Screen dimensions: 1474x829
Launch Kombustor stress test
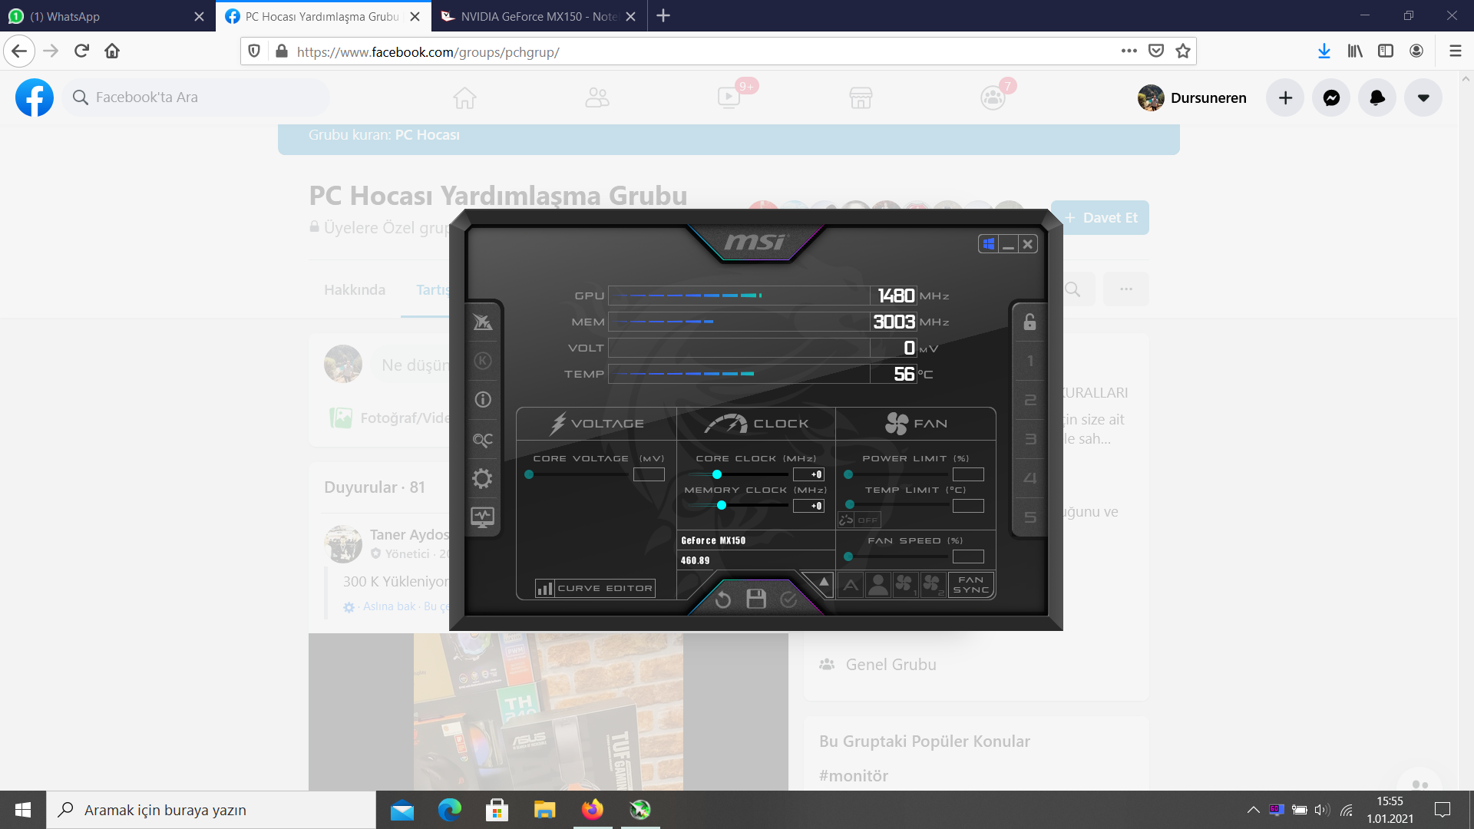click(482, 361)
